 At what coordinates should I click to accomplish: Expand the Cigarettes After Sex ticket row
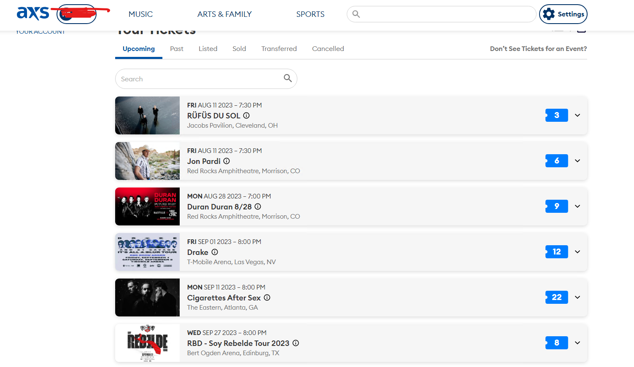[577, 297]
